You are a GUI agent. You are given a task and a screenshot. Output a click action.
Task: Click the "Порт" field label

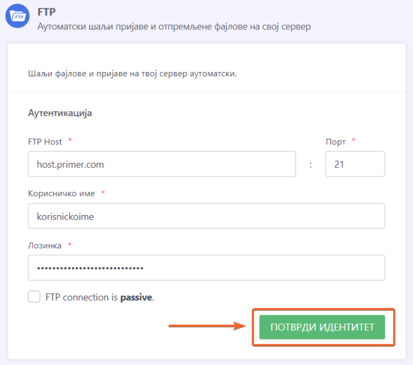[x=336, y=141]
